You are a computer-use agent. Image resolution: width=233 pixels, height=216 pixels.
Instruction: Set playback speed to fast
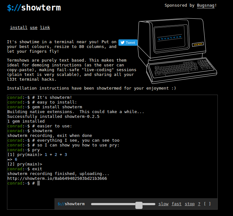coord(176,204)
